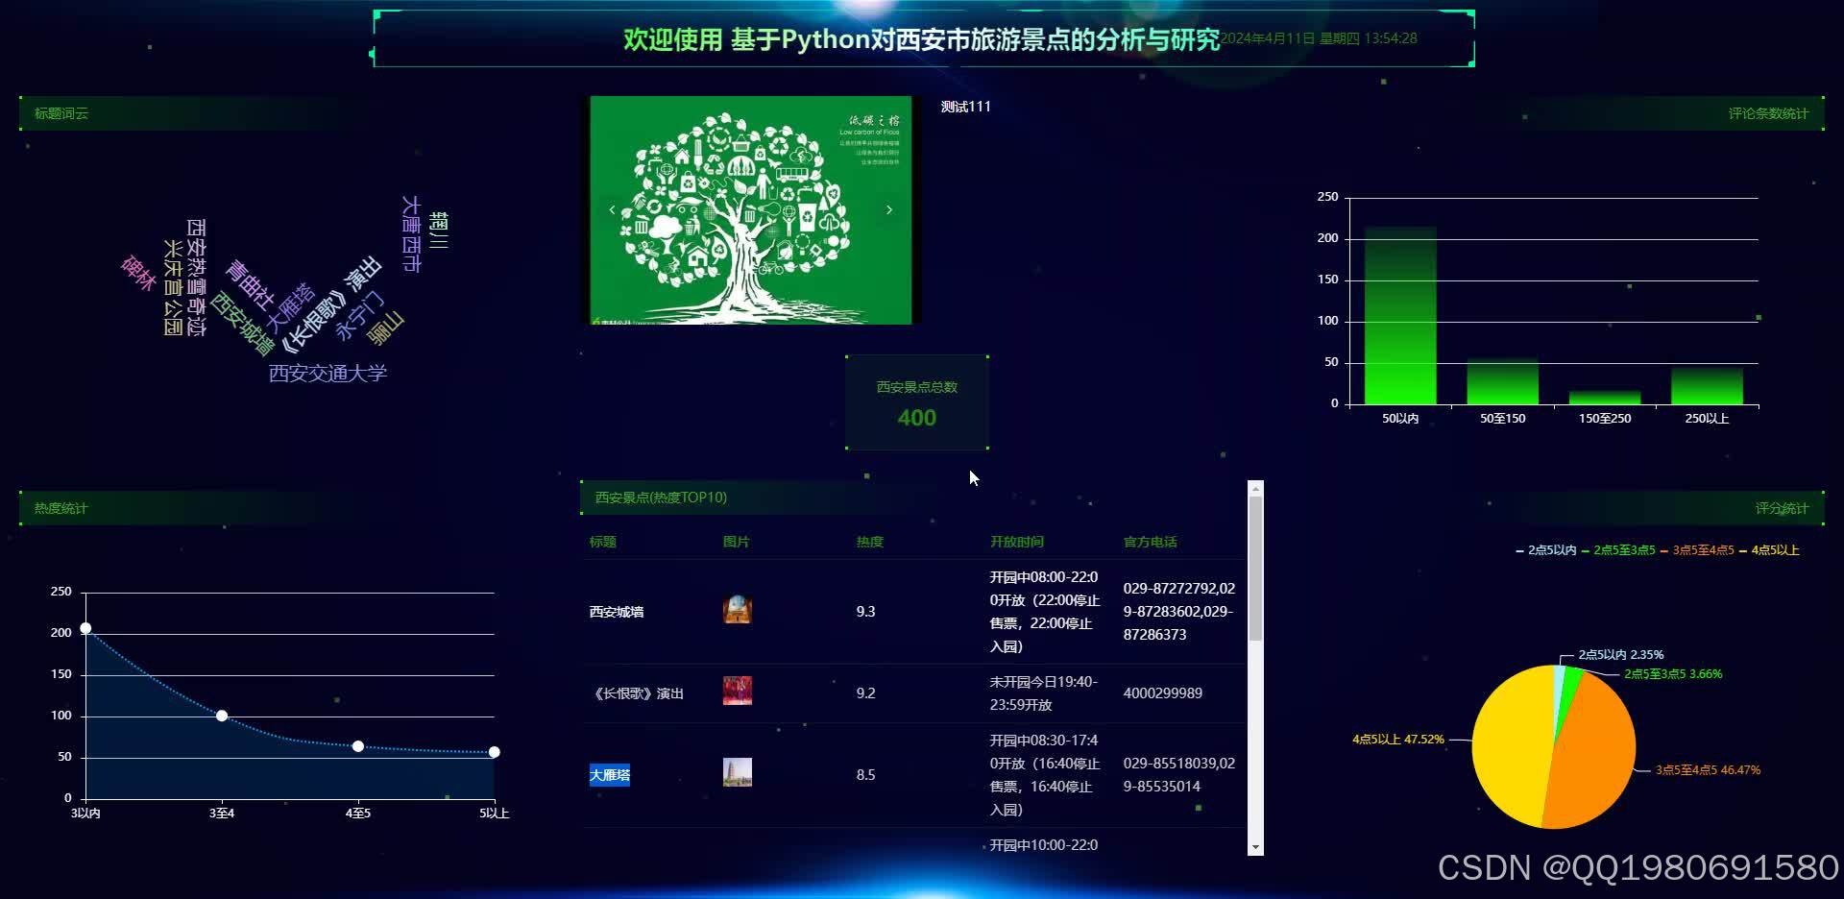This screenshot has height=899, width=1844.
Task: Click the carousel next arrow
Action: tap(888, 208)
